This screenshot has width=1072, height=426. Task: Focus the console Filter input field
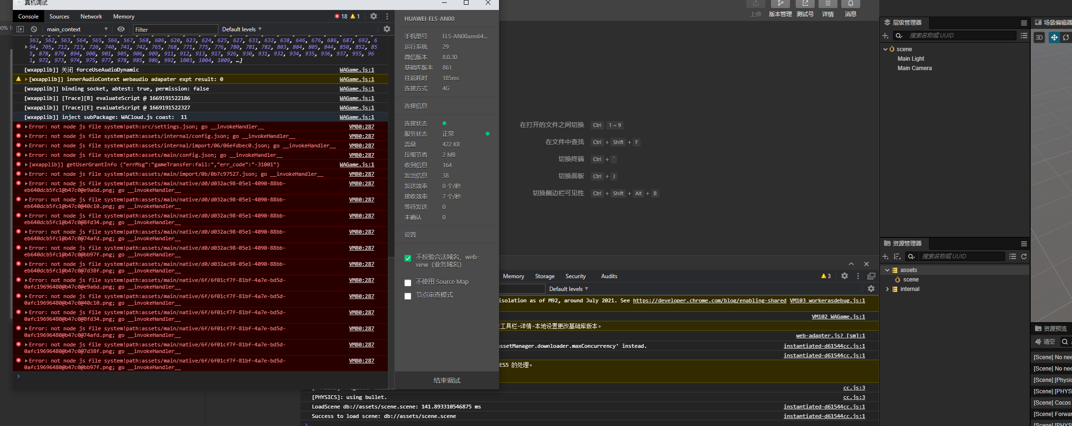click(x=175, y=29)
